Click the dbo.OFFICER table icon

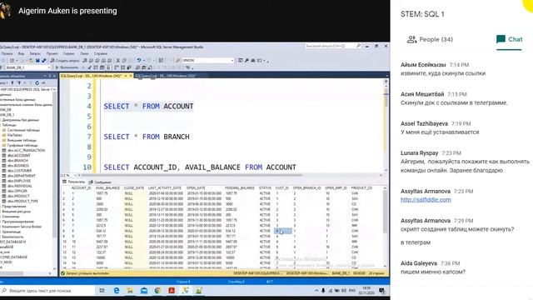pyautogui.click(x=4, y=191)
